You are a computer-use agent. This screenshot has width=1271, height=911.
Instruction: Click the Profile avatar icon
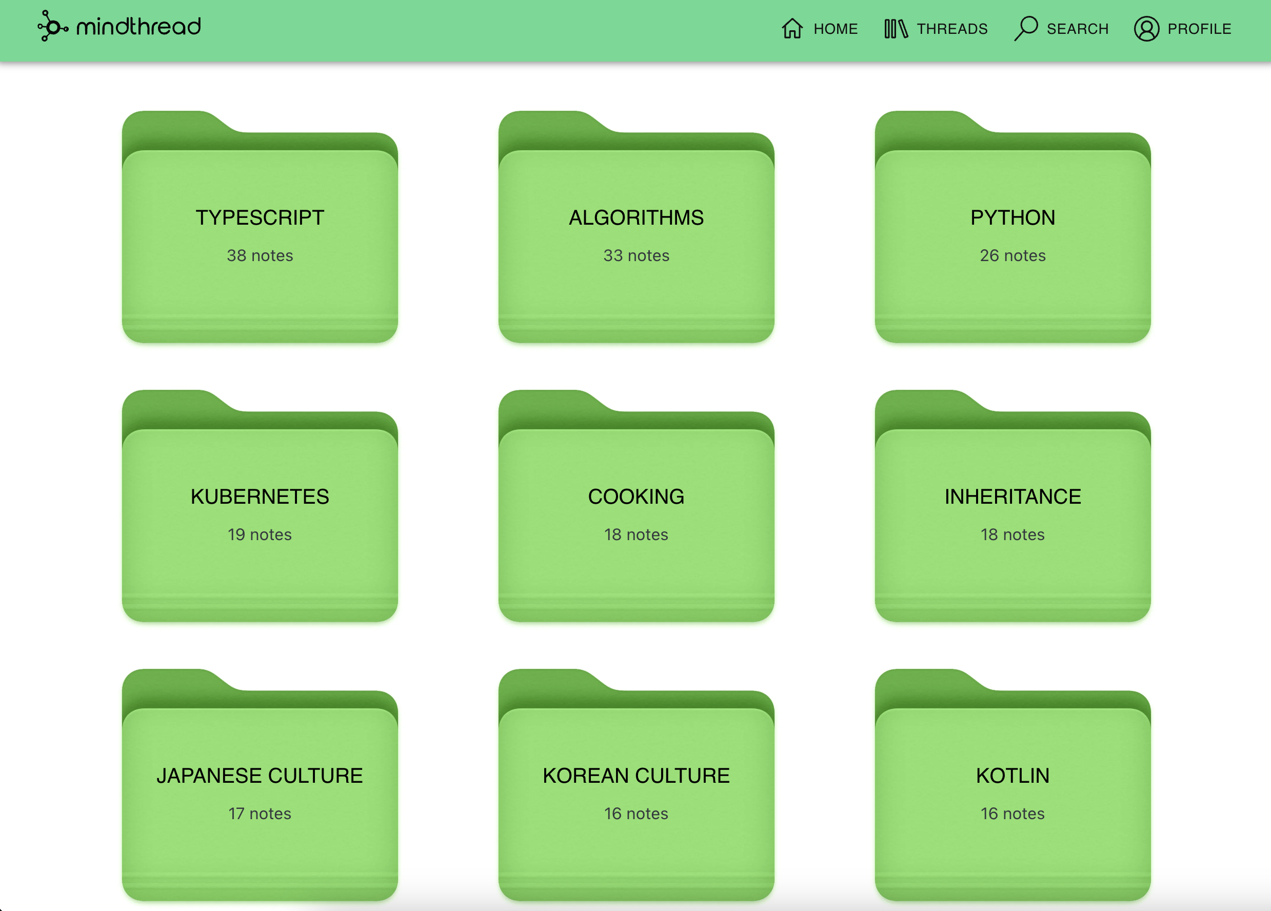point(1146,29)
